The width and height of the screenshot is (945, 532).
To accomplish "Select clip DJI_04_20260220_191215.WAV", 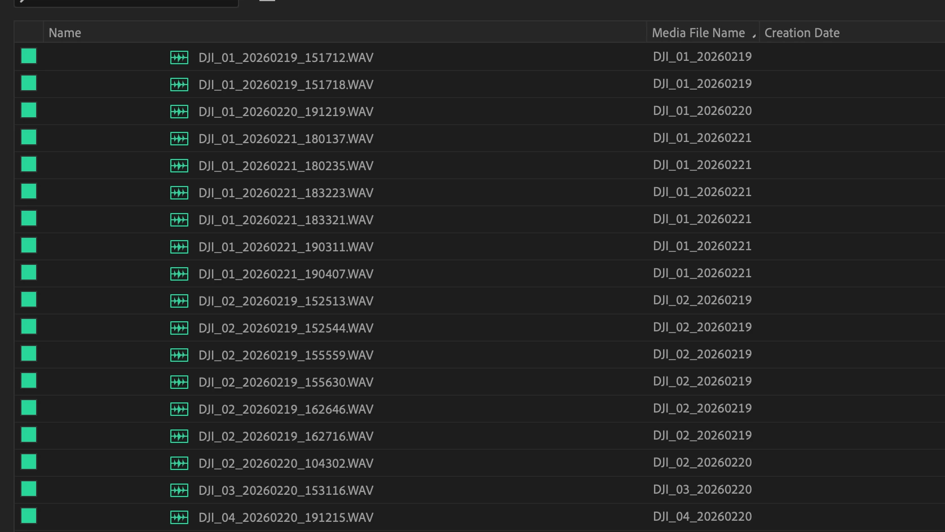I will [286, 517].
